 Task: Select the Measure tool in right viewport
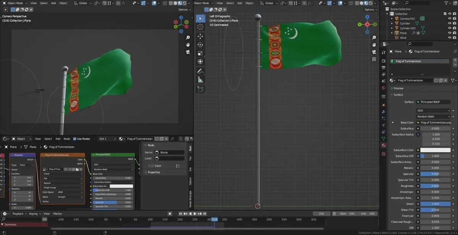(x=200, y=80)
